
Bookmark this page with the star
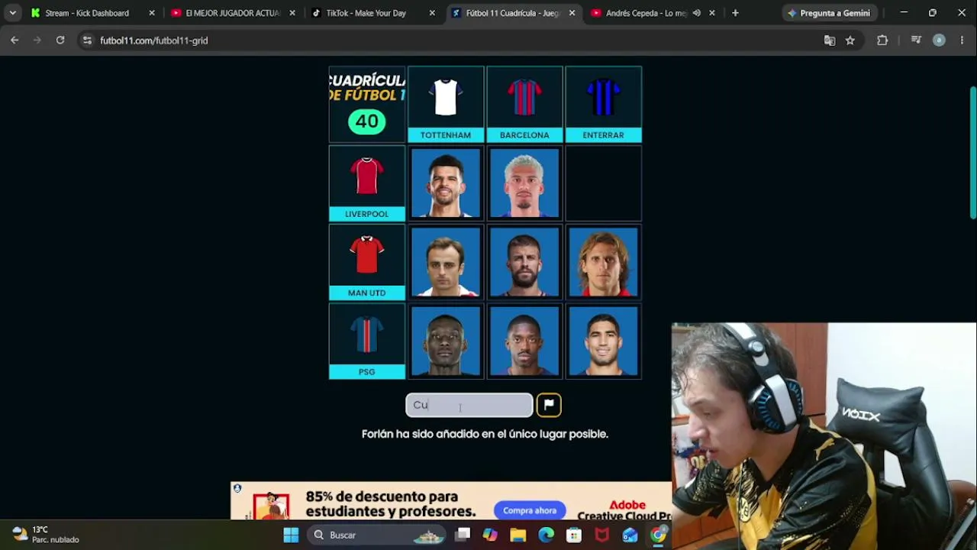click(x=850, y=40)
